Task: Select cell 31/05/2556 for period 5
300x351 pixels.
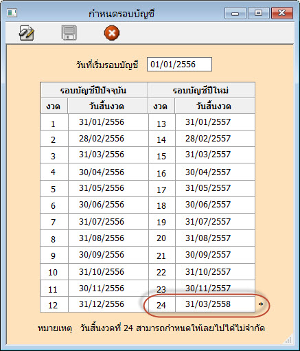Action: 108,188
